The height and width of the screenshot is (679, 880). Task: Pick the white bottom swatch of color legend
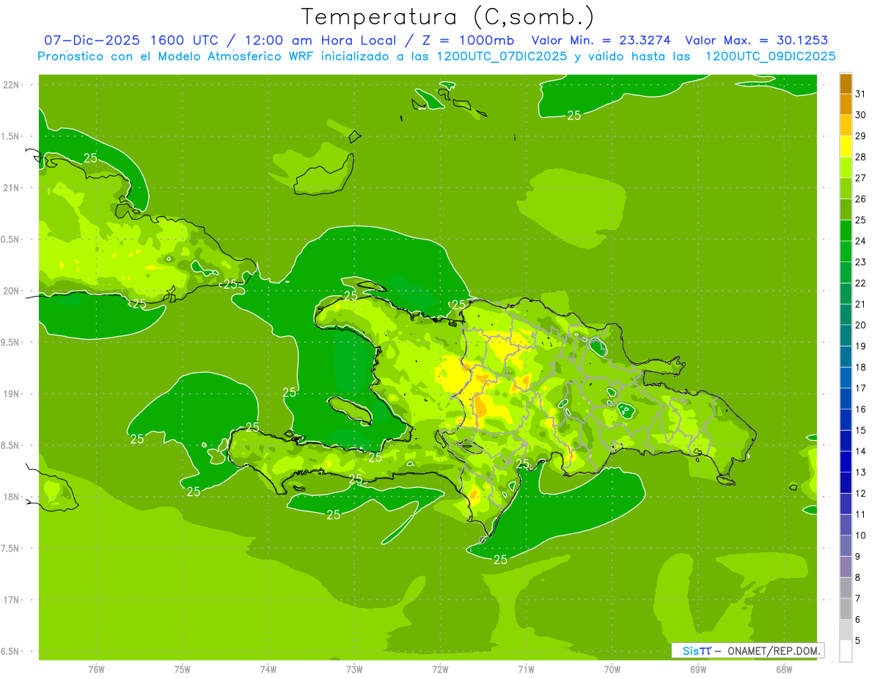click(x=846, y=651)
